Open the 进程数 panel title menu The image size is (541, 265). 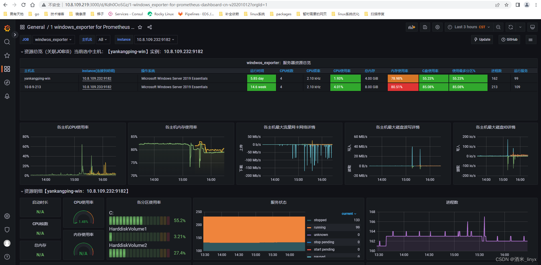[452, 202]
